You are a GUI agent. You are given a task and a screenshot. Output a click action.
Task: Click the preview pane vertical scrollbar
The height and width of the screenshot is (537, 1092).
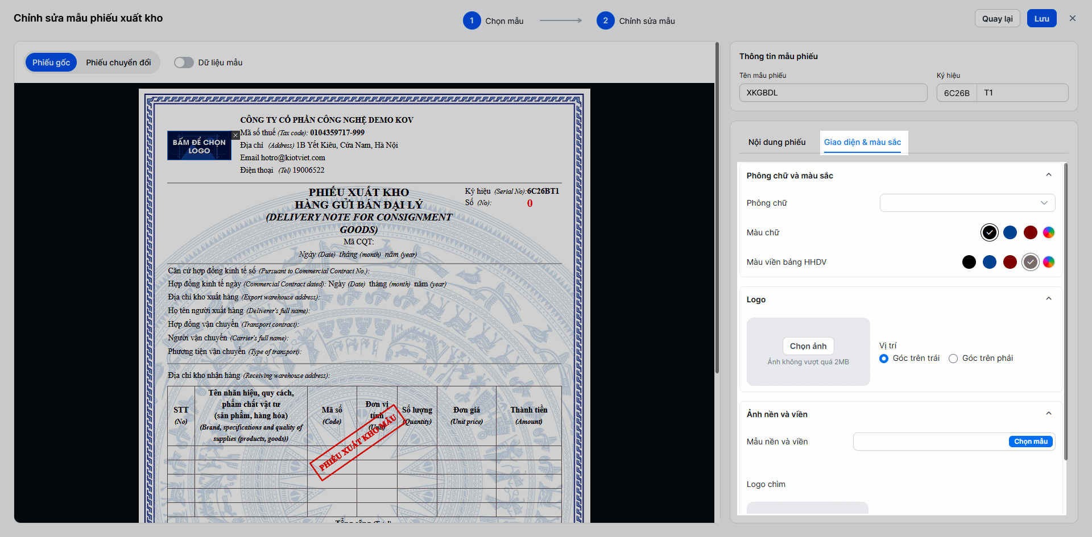[x=717, y=207]
